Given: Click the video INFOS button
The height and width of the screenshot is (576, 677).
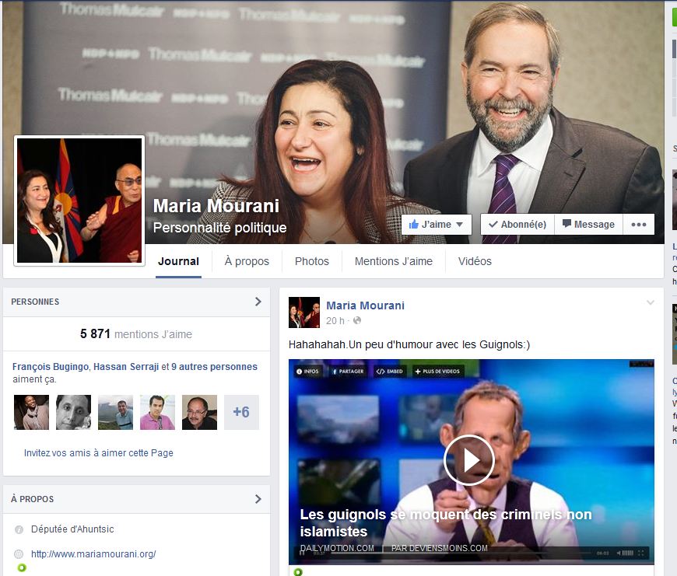Looking at the screenshot, I should (307, 372).
